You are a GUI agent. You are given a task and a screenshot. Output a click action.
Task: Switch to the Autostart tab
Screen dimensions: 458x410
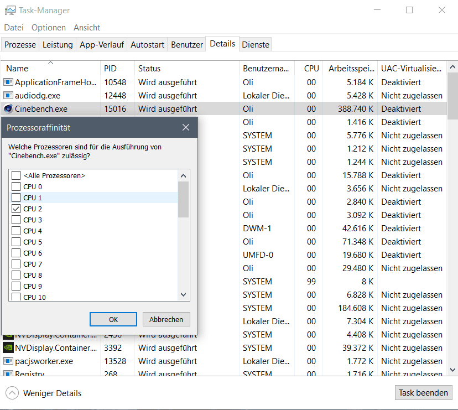point(147,44)
